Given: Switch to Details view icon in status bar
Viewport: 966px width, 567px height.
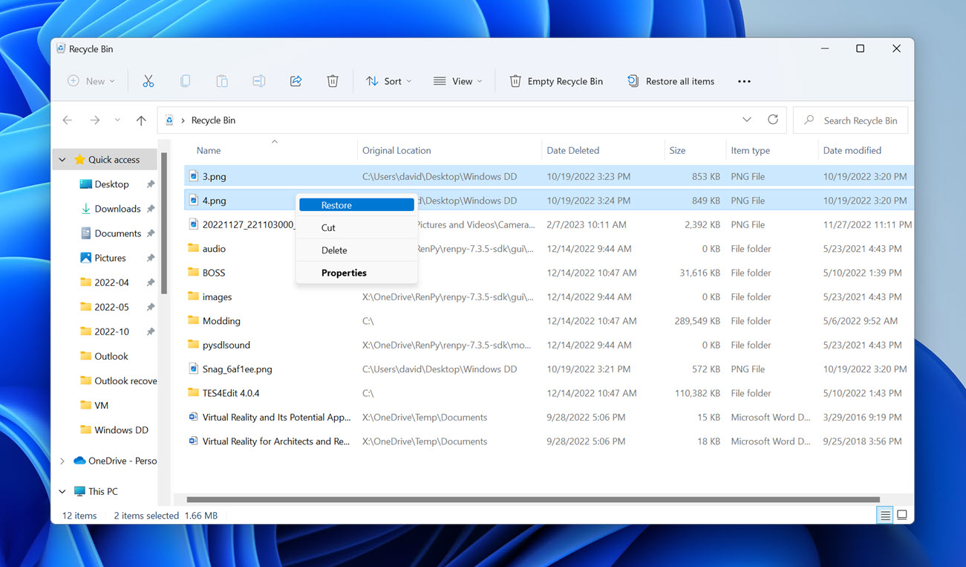Looking at the screenshot, I should [x=884, y=515].
